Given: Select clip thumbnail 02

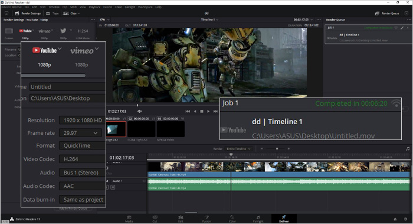Looking at the screenshot, I should pos(142,129).
